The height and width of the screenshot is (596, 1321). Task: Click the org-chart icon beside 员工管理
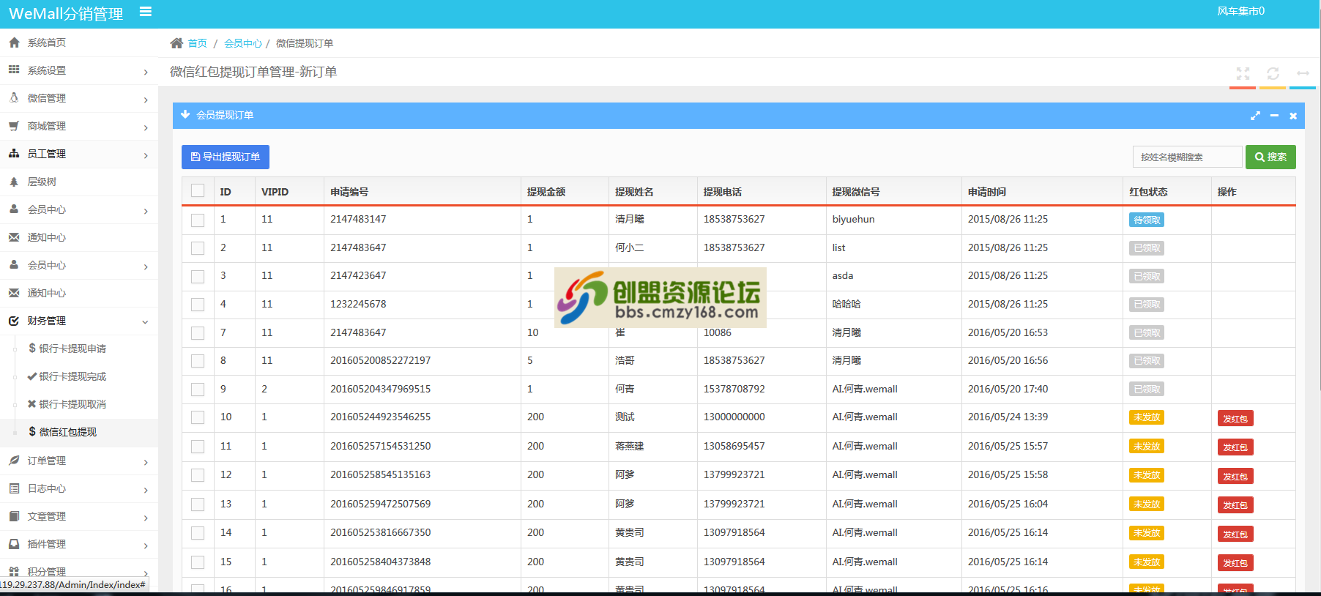click(14, 154)
